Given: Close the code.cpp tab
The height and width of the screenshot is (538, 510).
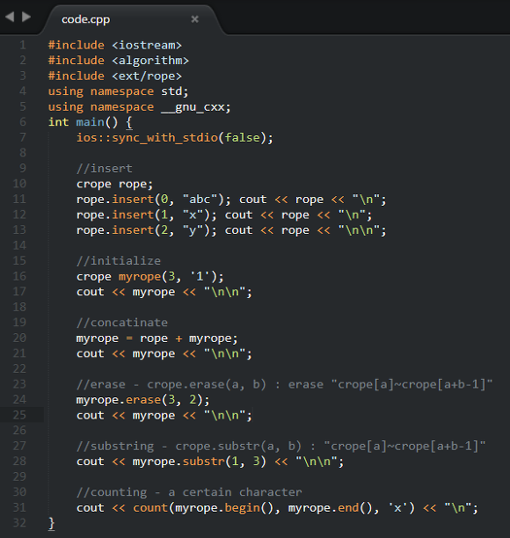Looking at the screenshot, I should 194,19.
